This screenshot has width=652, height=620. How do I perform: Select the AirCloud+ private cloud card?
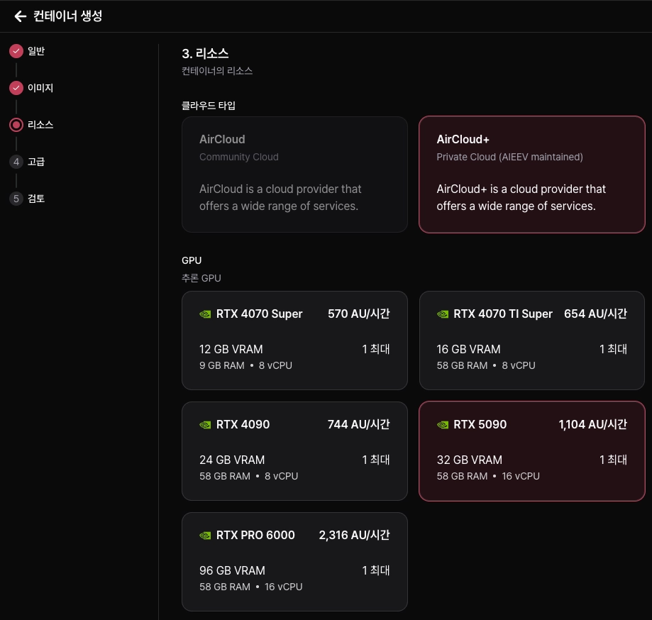pos(532,175)
